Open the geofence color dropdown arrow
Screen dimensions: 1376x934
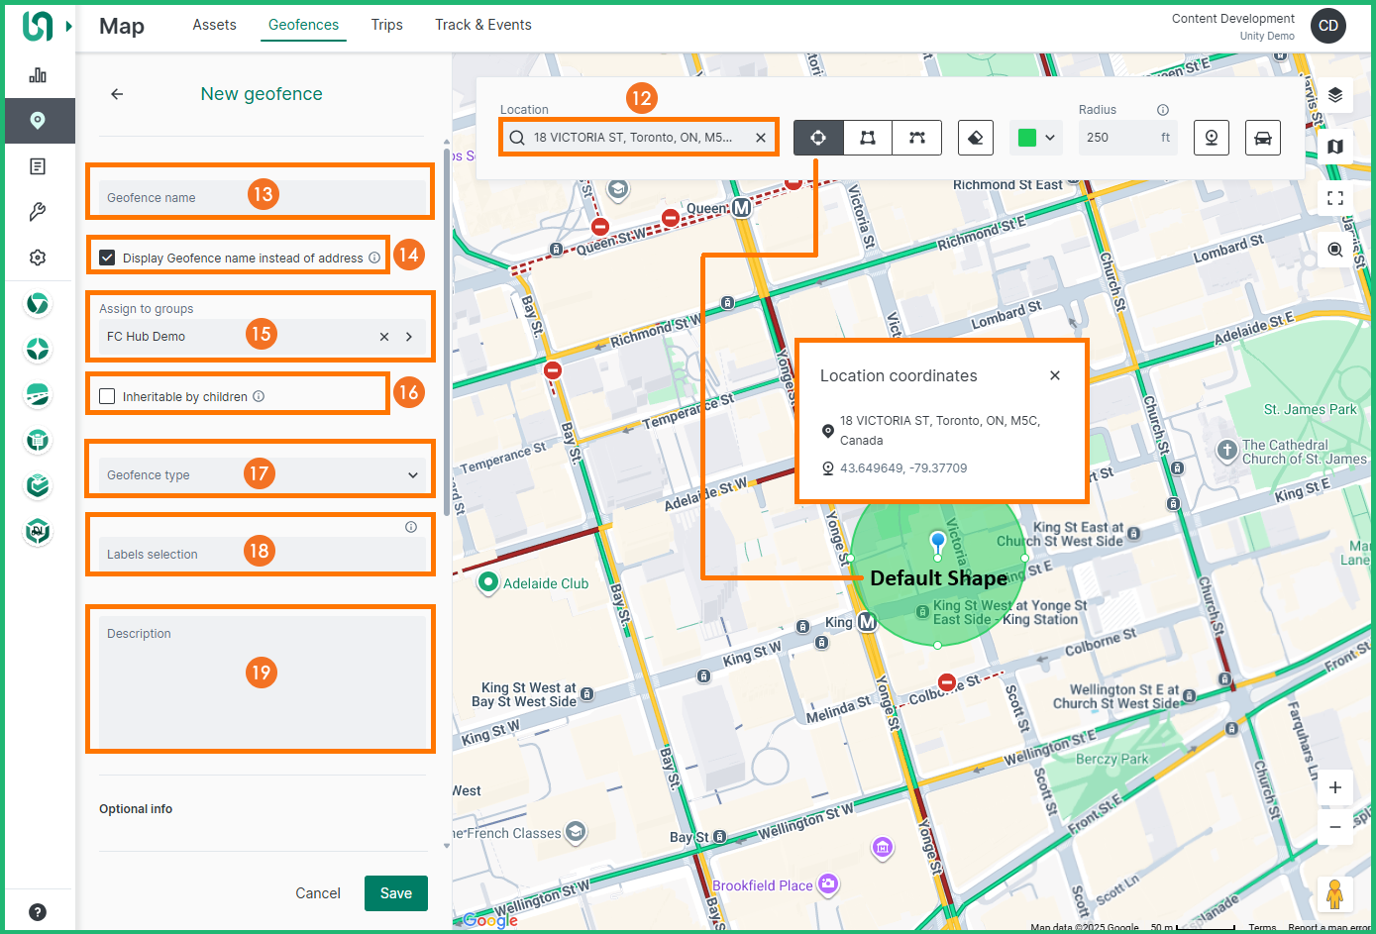pyautogui.click(x=1050, y=138)
